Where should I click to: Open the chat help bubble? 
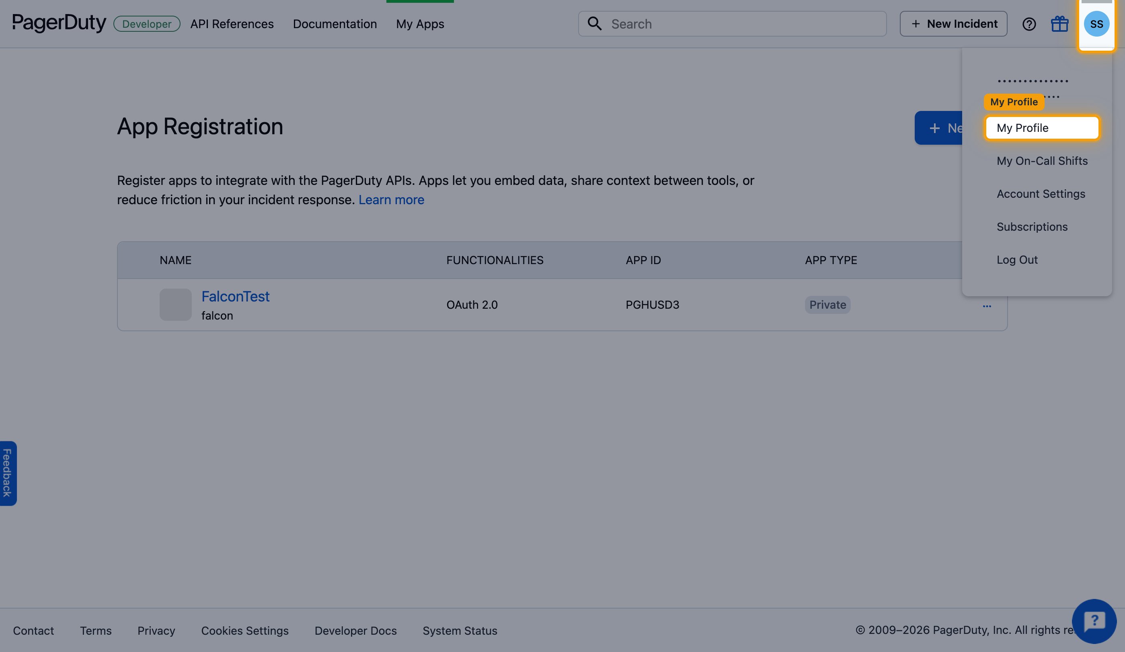coord(1094,621)
